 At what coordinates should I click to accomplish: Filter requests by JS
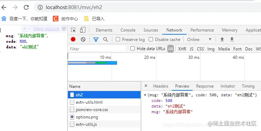click(x=191, y=49)
